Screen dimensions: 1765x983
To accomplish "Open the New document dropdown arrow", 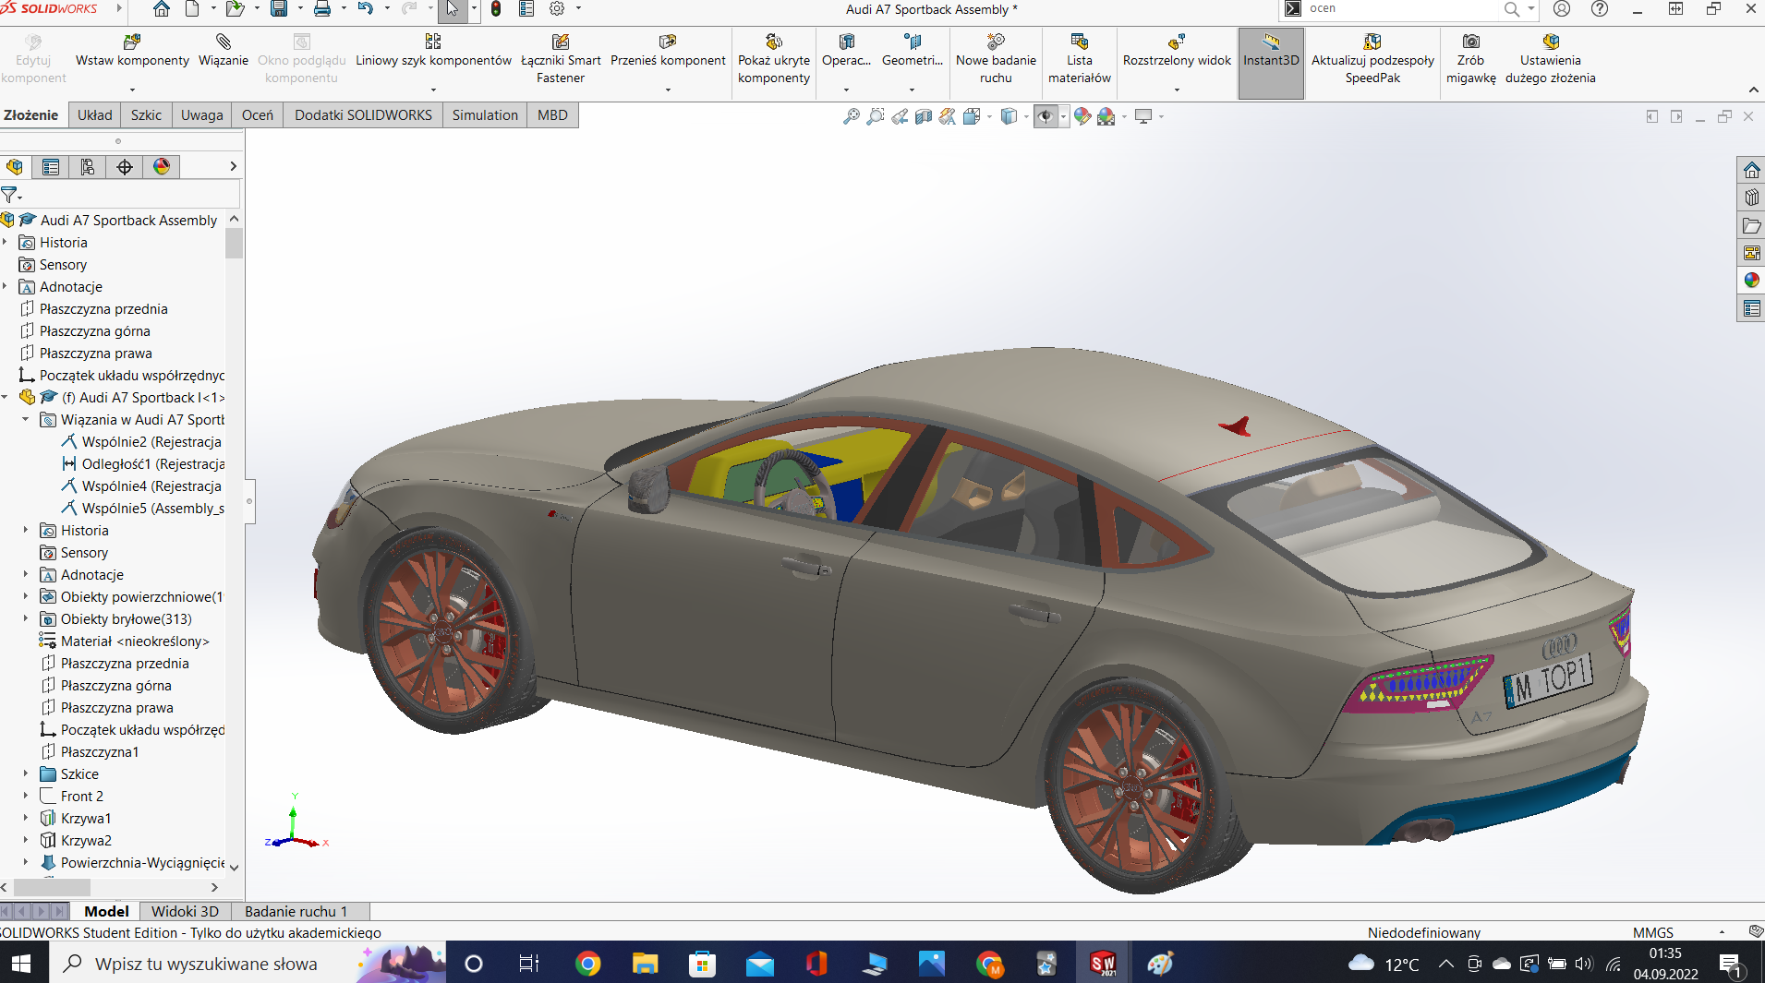I will [213, 9].
